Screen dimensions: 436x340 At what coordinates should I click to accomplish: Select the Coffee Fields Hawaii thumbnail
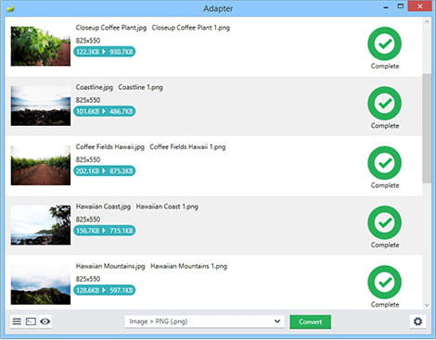pyautogui.click(x=41, y=165)
